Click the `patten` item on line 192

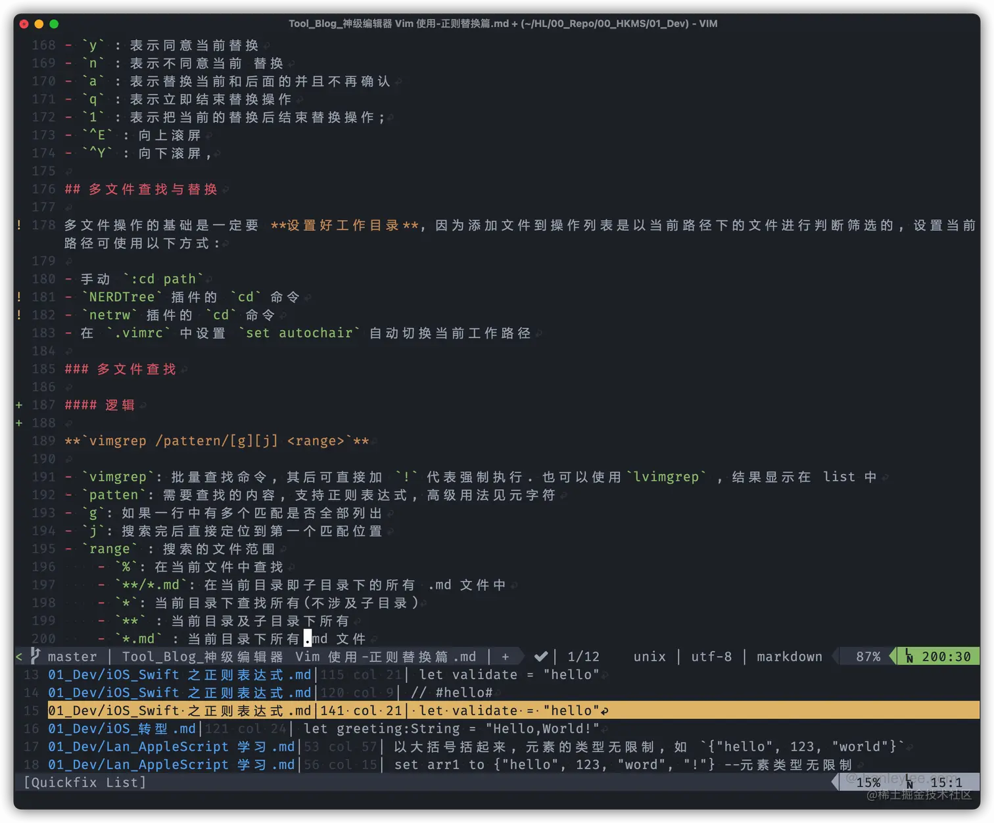(114, 495)
